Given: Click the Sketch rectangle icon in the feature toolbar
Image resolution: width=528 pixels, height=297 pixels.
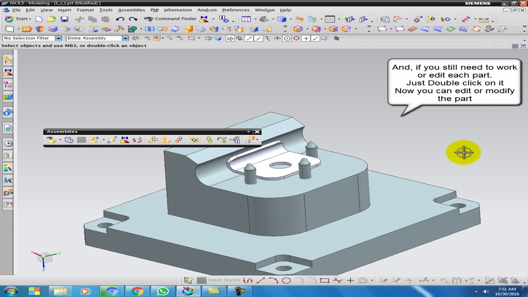Looking at the screenshot, I should tap(9, 29).
